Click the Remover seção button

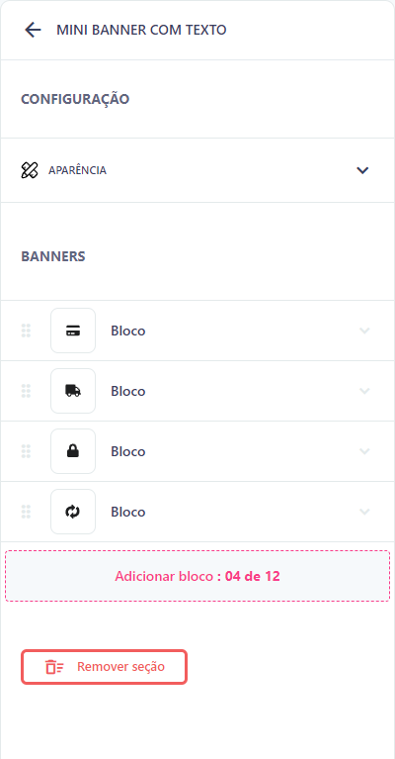[104, 667]
